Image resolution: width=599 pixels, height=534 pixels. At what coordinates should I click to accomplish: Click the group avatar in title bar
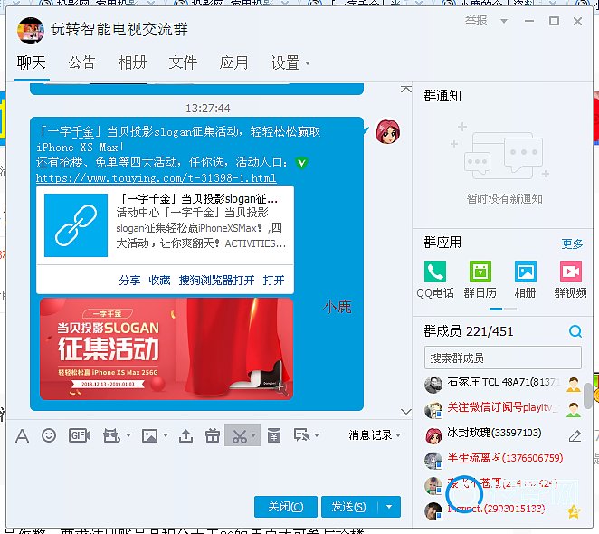tap(31, 30)
